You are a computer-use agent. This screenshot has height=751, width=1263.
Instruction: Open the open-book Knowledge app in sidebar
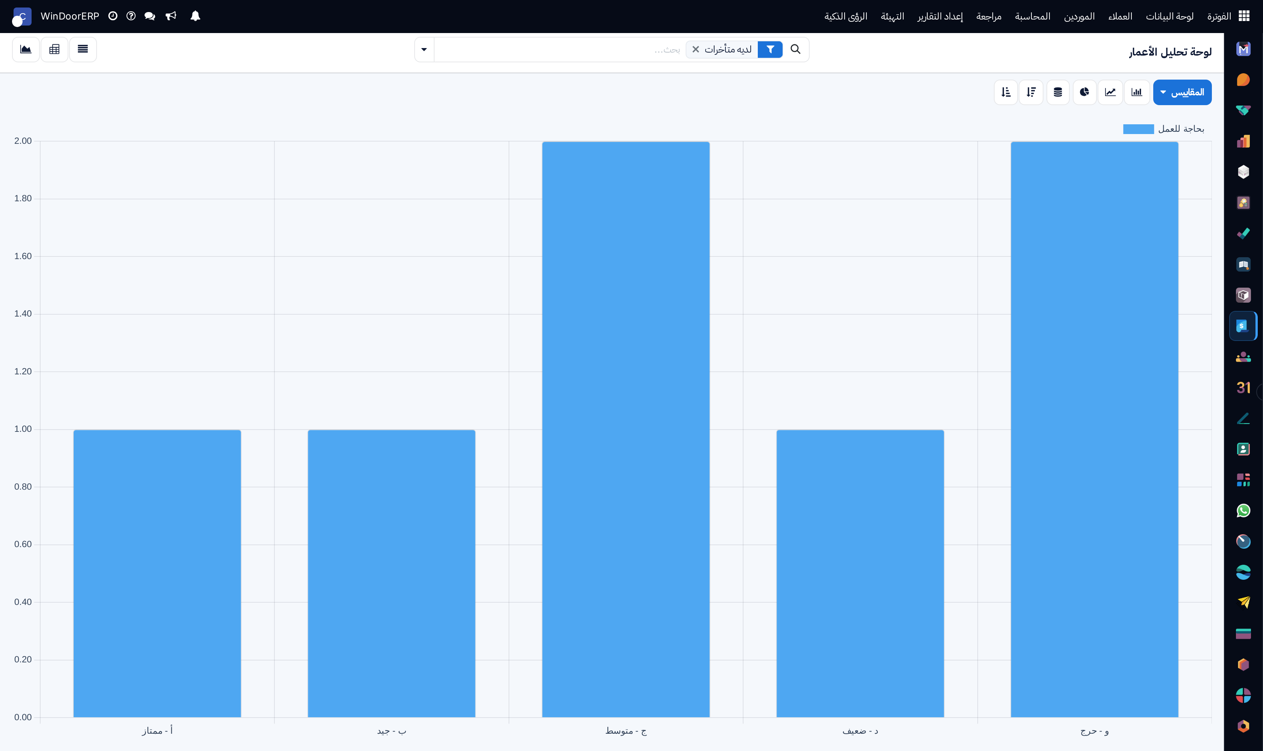[x=1243, y=264]
